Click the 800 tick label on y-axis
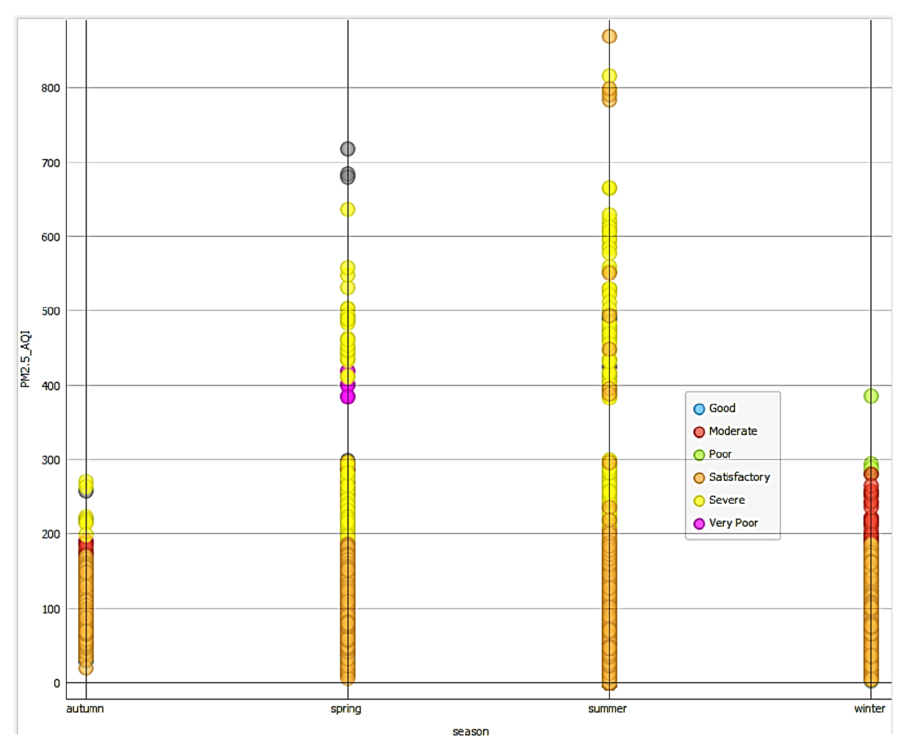Screen dimensions: 908x752 click(x=50, y=88)
